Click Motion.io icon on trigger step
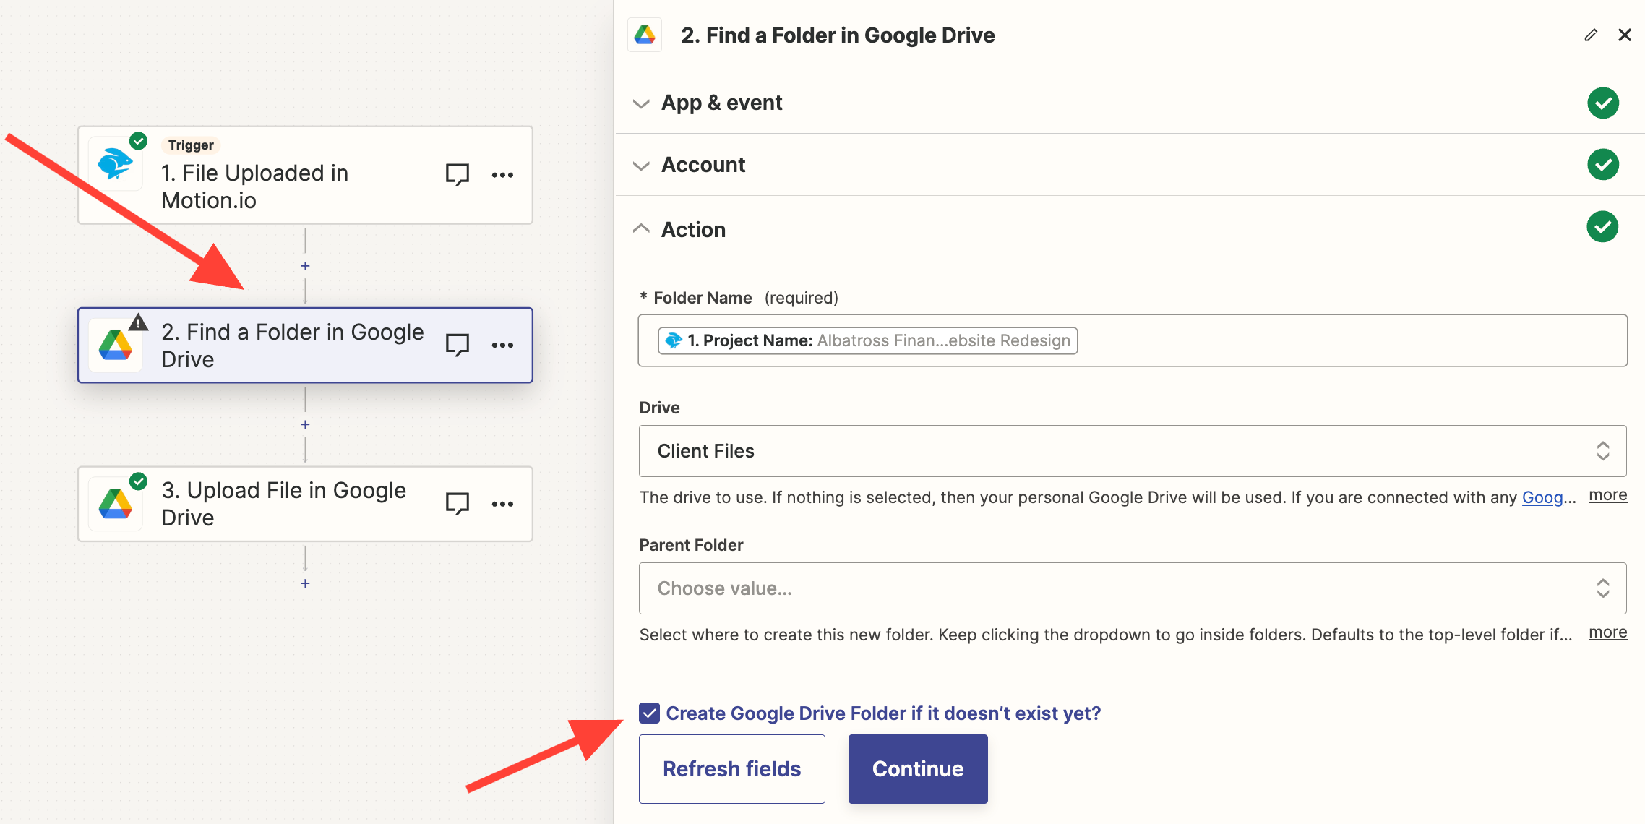The image size is (1645, 824). (x=115, y=163)
